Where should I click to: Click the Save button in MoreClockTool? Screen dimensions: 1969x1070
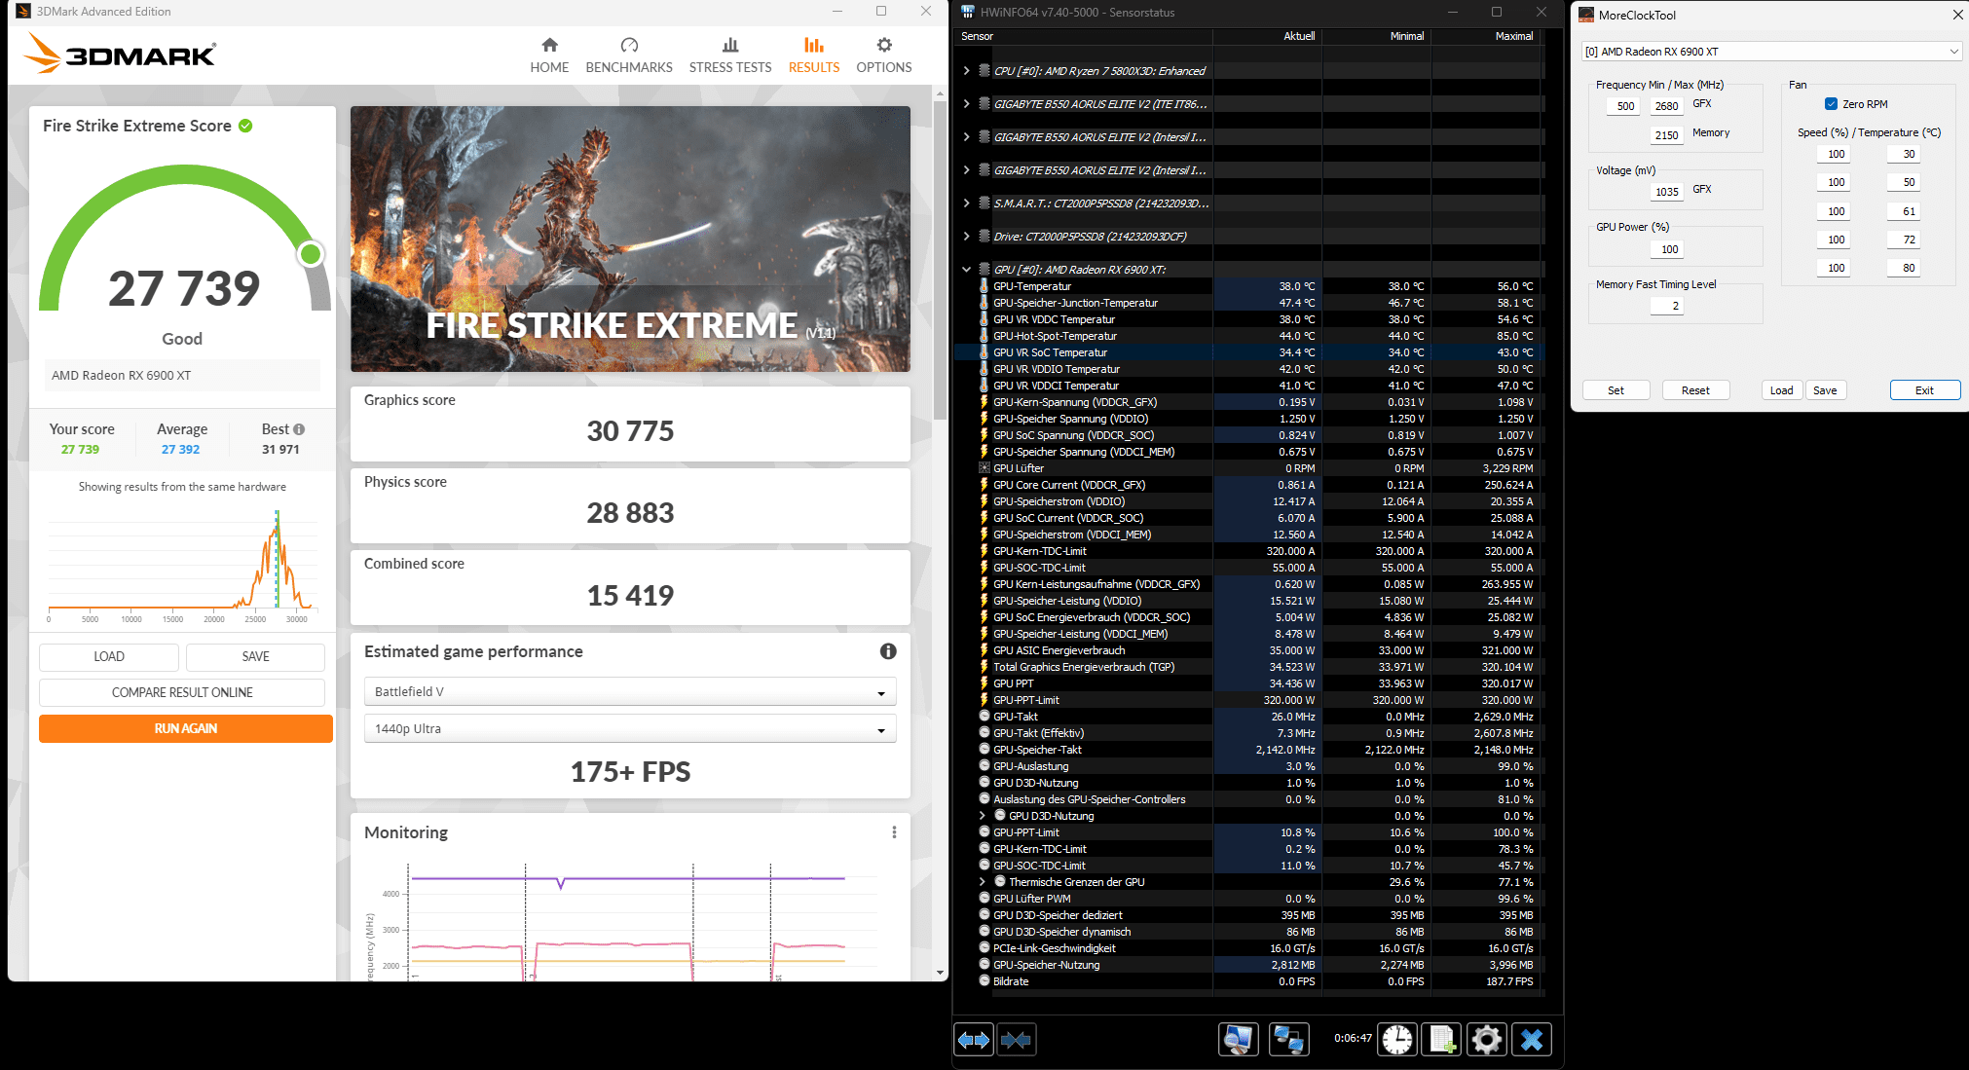1825,390
